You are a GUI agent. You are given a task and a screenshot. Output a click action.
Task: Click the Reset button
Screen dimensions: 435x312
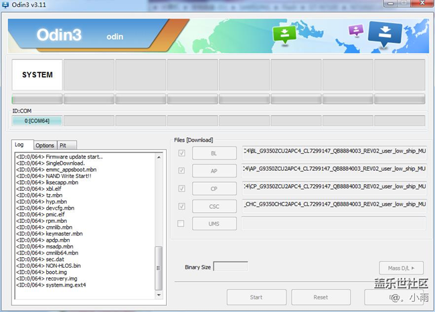tap(321, 297)
